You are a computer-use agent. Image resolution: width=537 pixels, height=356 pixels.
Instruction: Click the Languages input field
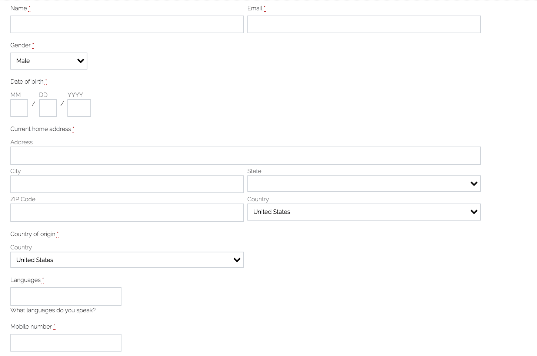click(66, 296)
